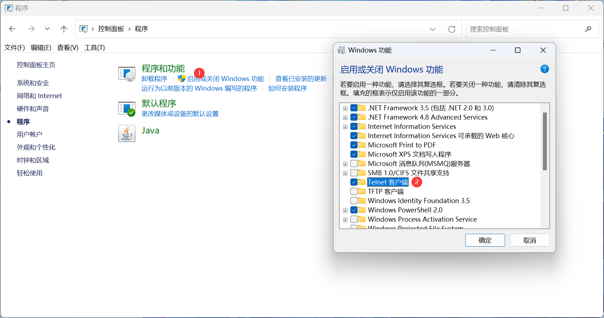Go up one level with up arrow
Screen dimensions: 604x318
click(x=64, y=29)
